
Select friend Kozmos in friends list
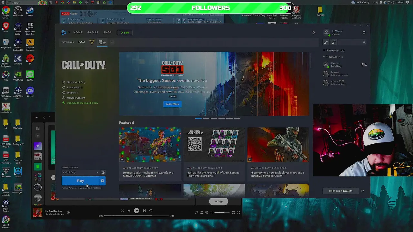click(x=345, y=65)
